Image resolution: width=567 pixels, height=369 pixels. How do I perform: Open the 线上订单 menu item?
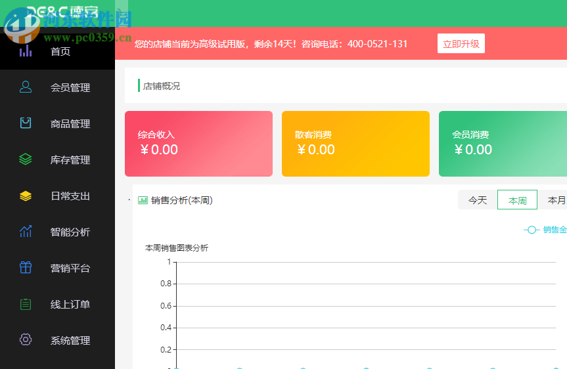[x=58, y=304]
